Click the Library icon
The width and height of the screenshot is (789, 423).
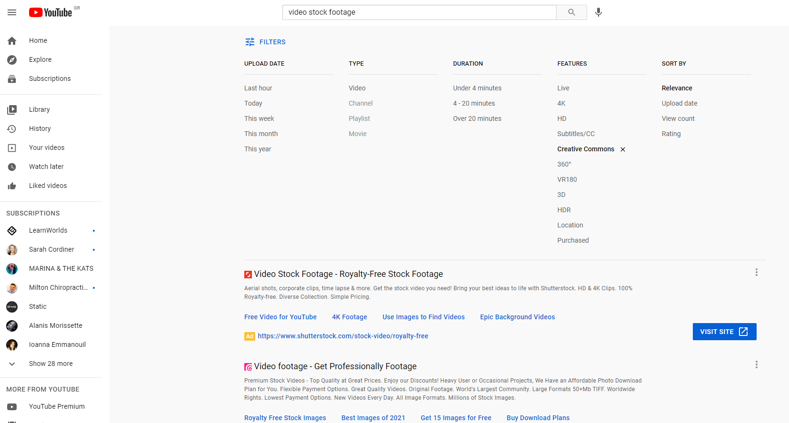[x=12, y=110]
